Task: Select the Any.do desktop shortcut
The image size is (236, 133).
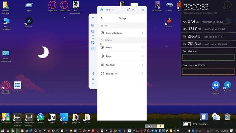Action: click(64, 119)
